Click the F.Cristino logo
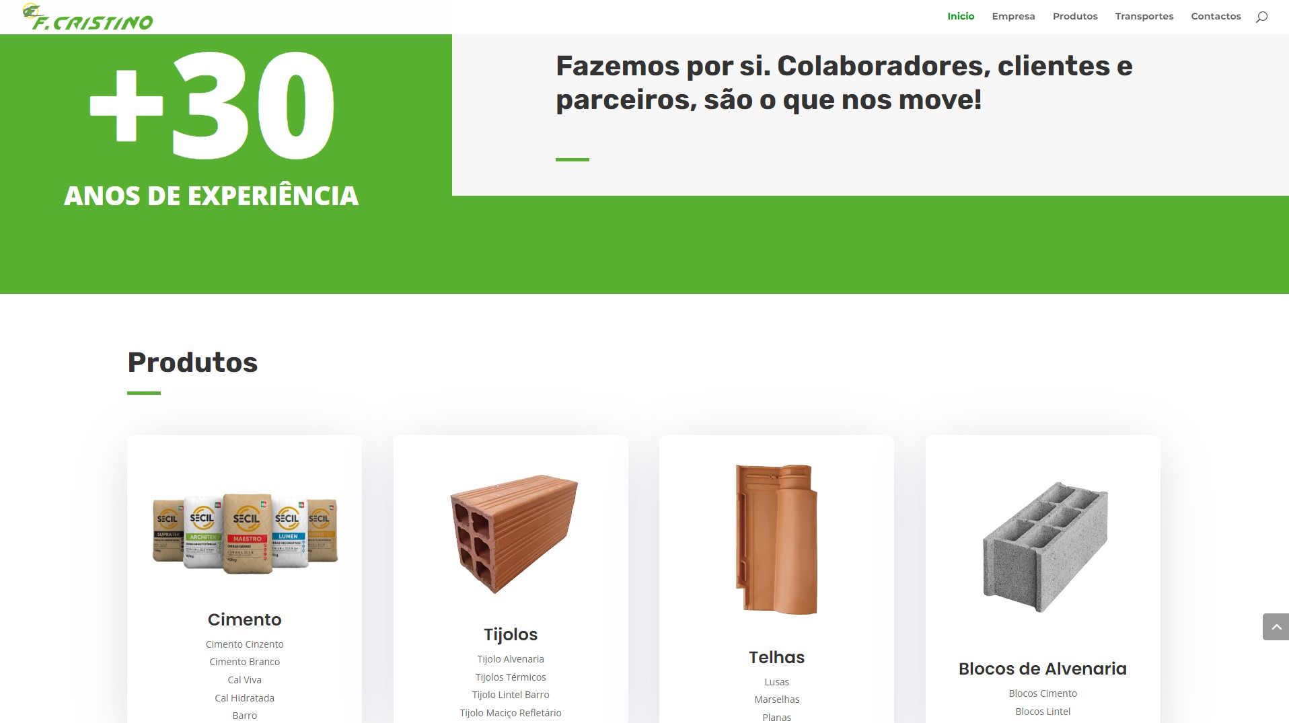The image size is (1289, 723). (x=87, y=17)
